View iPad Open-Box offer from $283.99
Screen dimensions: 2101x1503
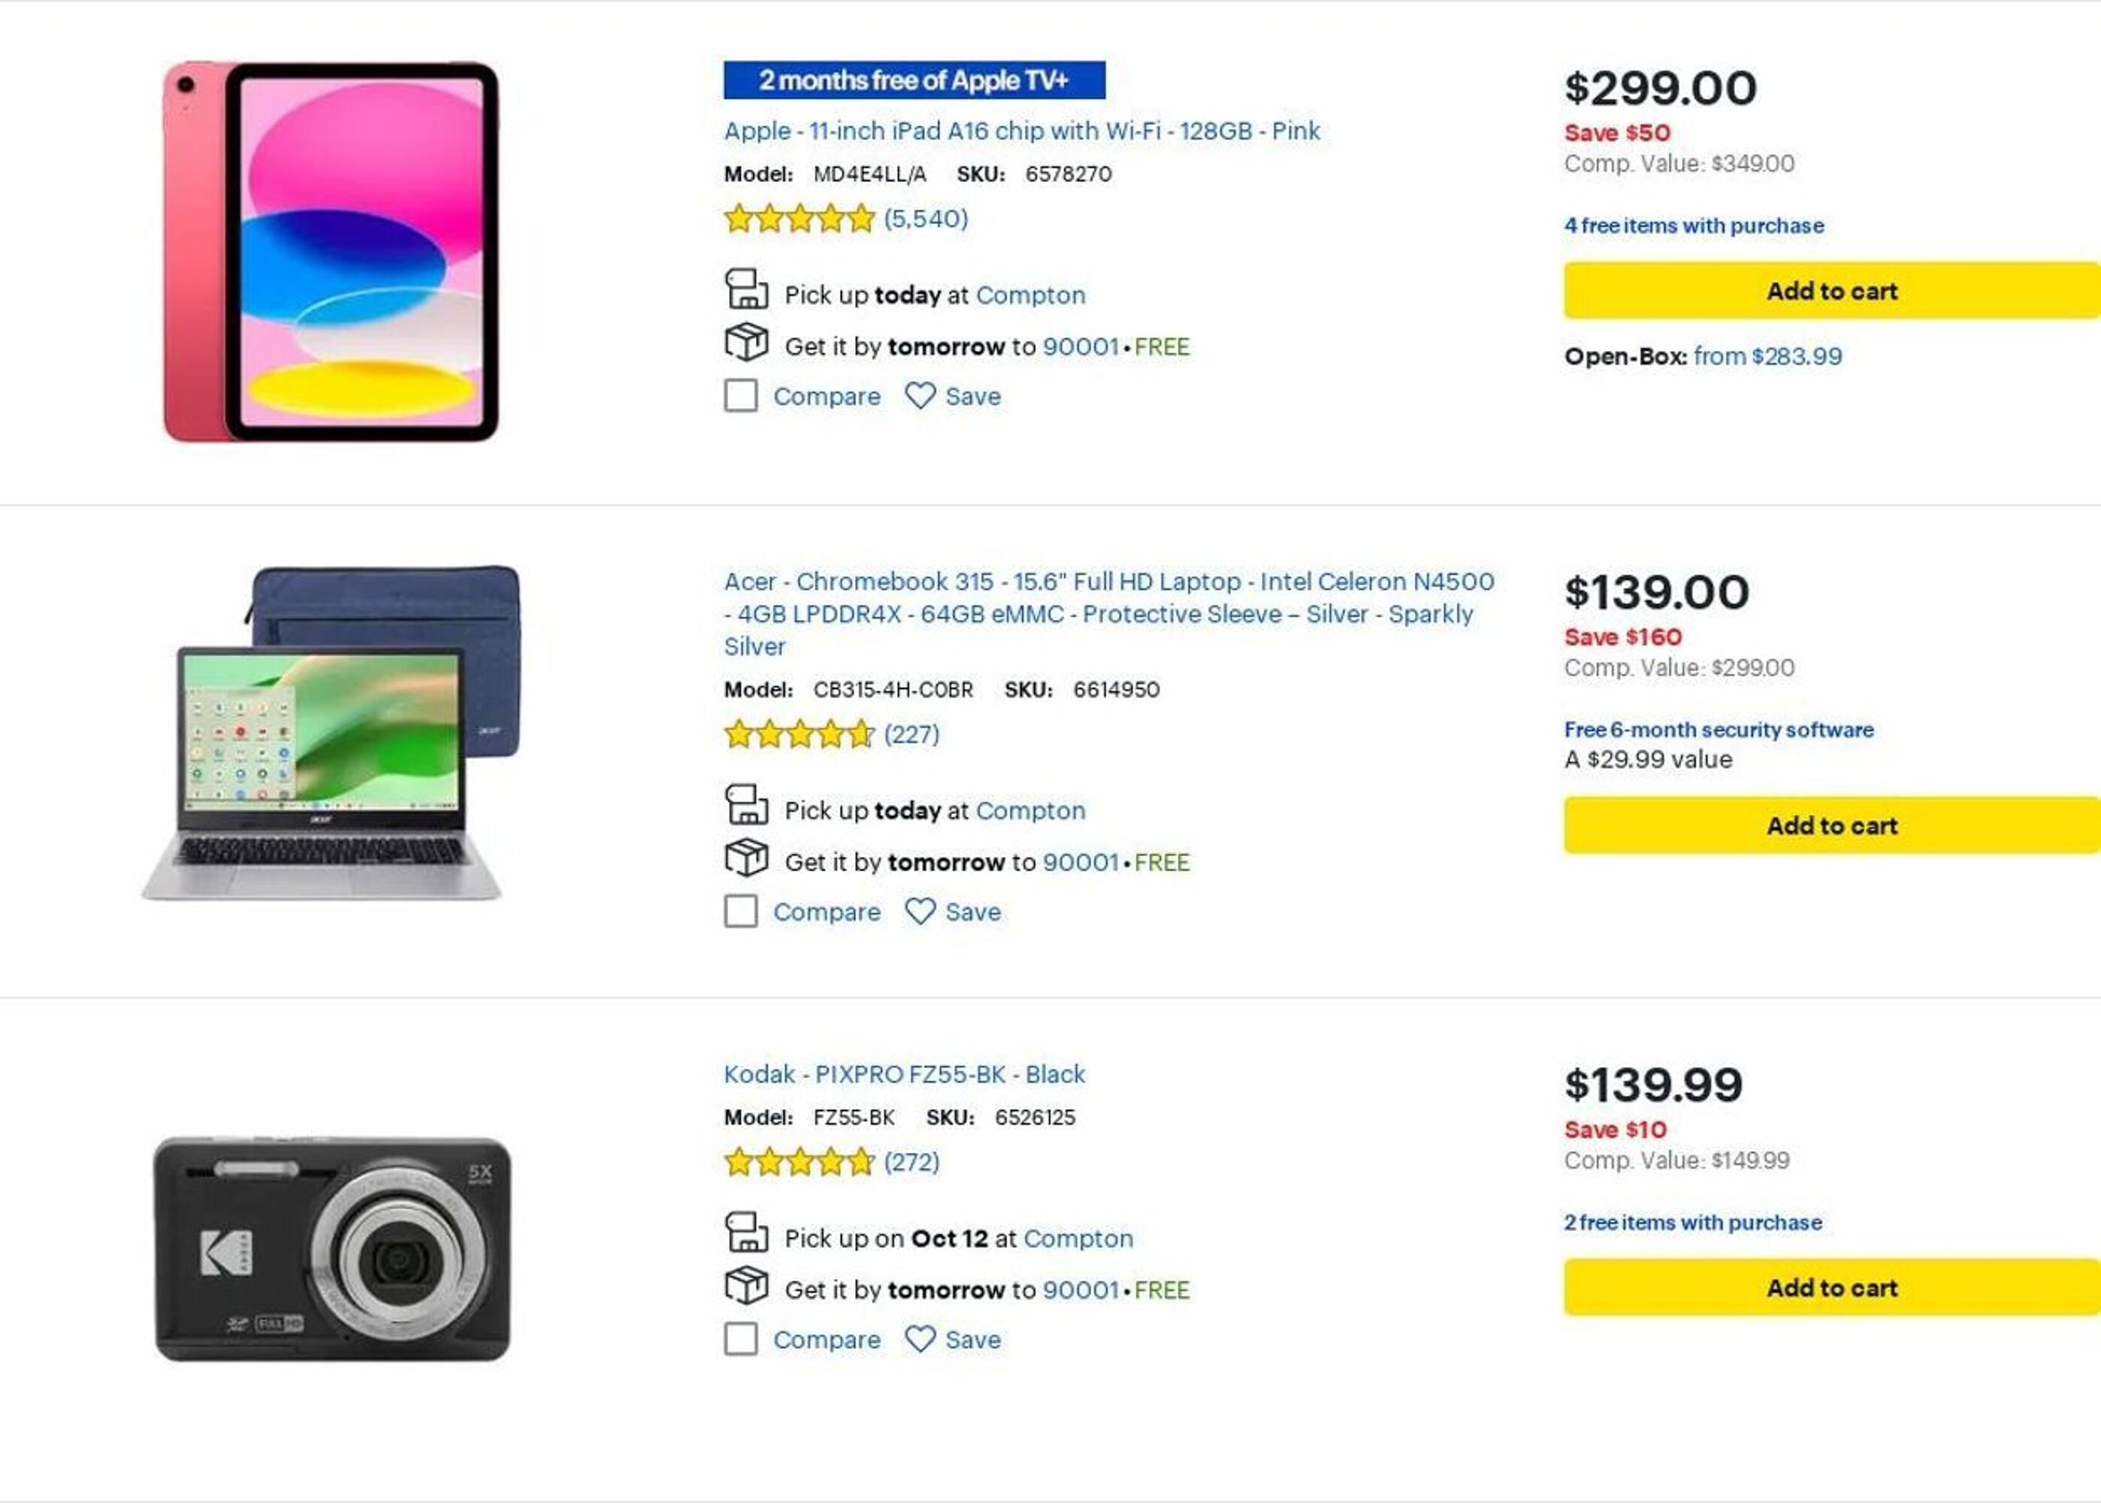1767,356
